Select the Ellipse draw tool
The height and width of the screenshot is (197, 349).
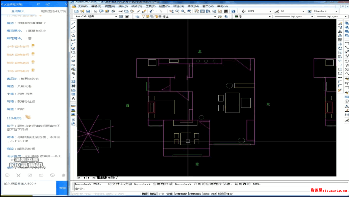click(73, 61)
